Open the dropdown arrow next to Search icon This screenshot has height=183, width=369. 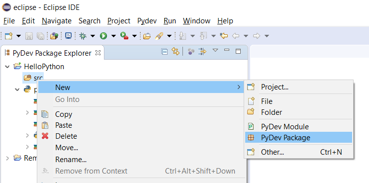(169, 36)
